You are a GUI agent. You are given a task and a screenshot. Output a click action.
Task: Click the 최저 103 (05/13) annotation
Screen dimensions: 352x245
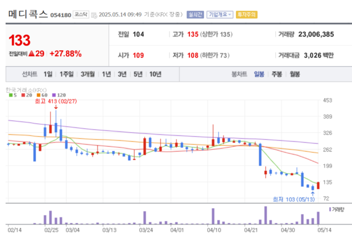[294, 199]
